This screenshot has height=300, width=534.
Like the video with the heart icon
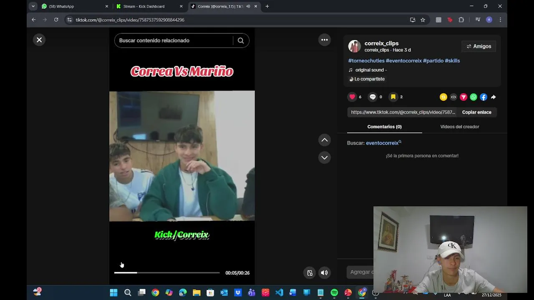tap(352, 97)
